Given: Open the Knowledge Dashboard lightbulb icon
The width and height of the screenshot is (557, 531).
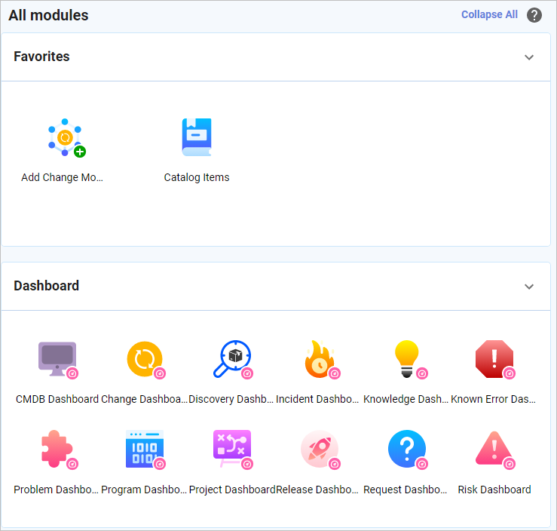Looking at the screenshot, I should tap(407, 358).
